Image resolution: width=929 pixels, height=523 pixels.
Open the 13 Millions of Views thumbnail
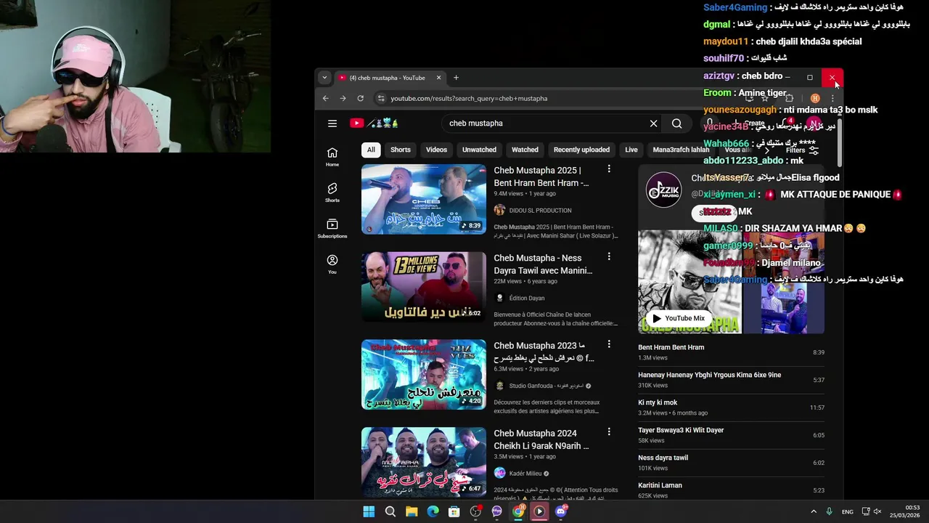[424, 286]
